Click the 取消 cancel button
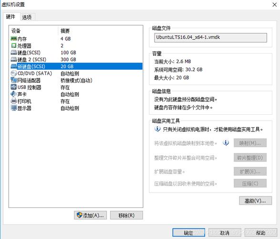This screenshot has height=239, width=280. 225,232
